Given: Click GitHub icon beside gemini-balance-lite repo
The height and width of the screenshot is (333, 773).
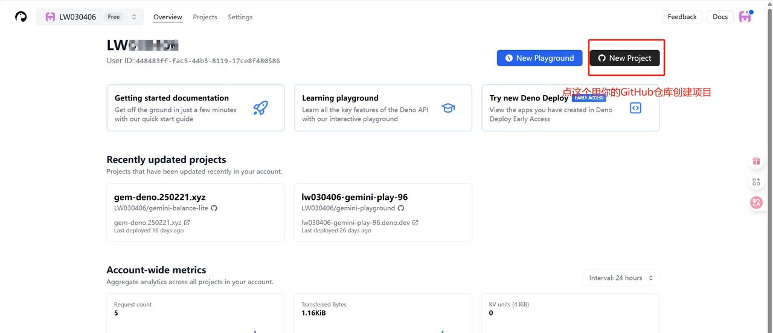Looking at the screenshot, I should click(x=214, y=208).
